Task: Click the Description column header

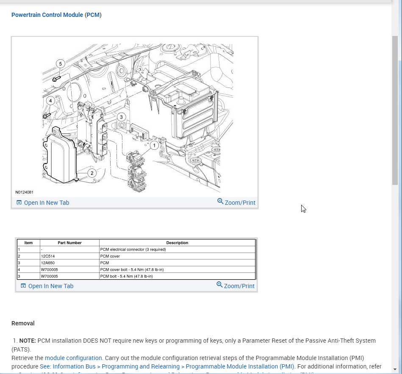Action: tap(177, 243)
